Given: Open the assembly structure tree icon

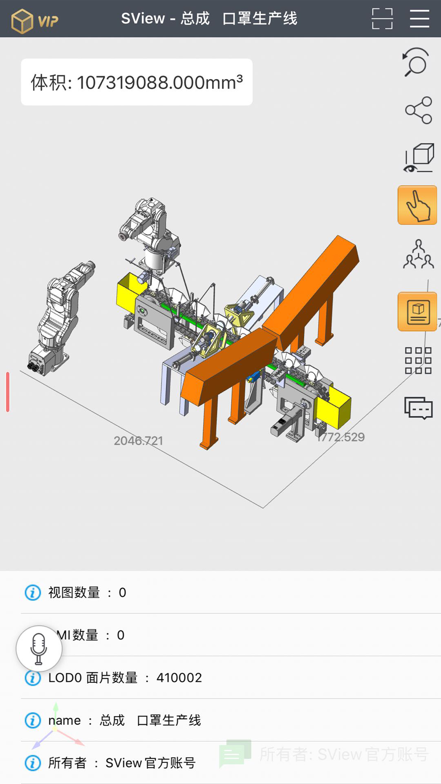Looking at the screenshot, I should coord(418,254).
